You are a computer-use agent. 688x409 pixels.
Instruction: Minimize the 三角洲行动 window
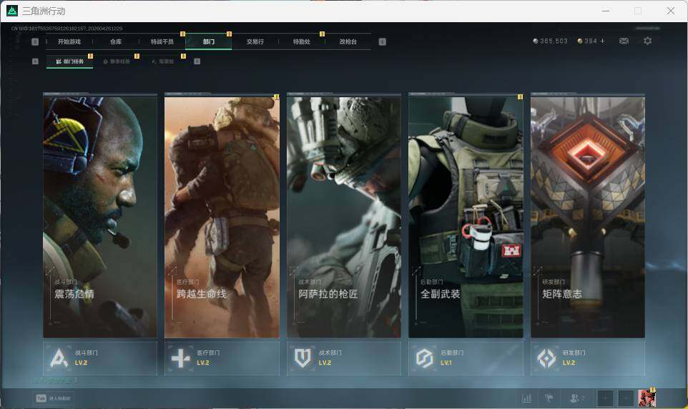606,11
